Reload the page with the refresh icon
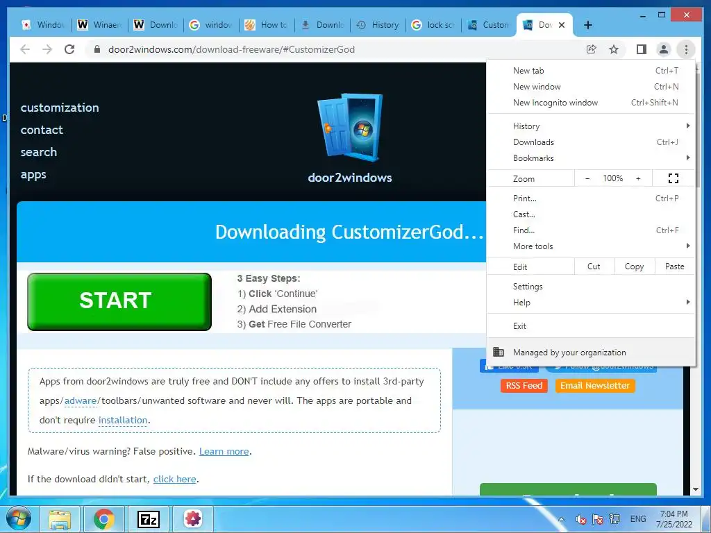Image resolution: width=711 pixels, height=533 pixels. point(69,49)
